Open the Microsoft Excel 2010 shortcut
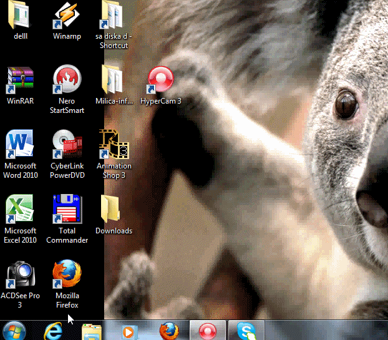The image size is (388, 340). (x=19, y=209)
